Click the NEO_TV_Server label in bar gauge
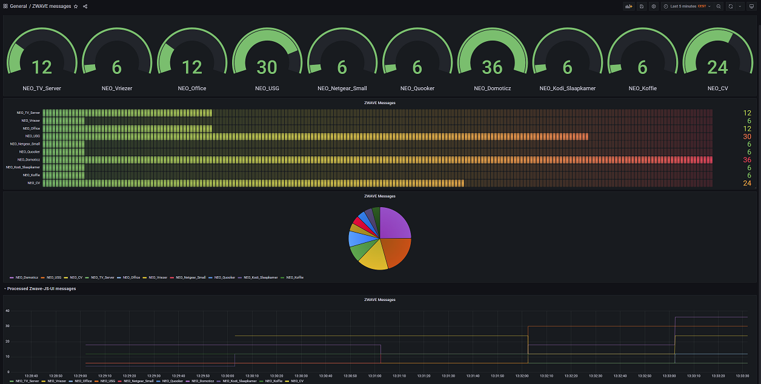This screenshot has height=384, width=761. tap(28, 113)
